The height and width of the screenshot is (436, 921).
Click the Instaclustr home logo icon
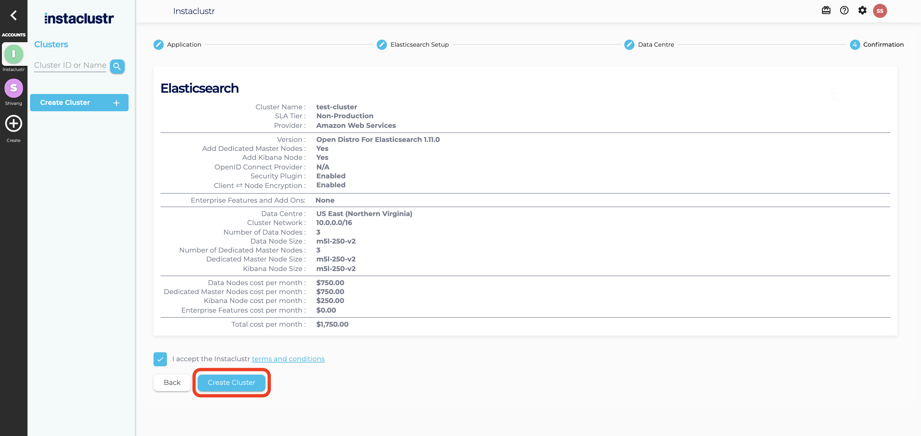tap(78, 18)
